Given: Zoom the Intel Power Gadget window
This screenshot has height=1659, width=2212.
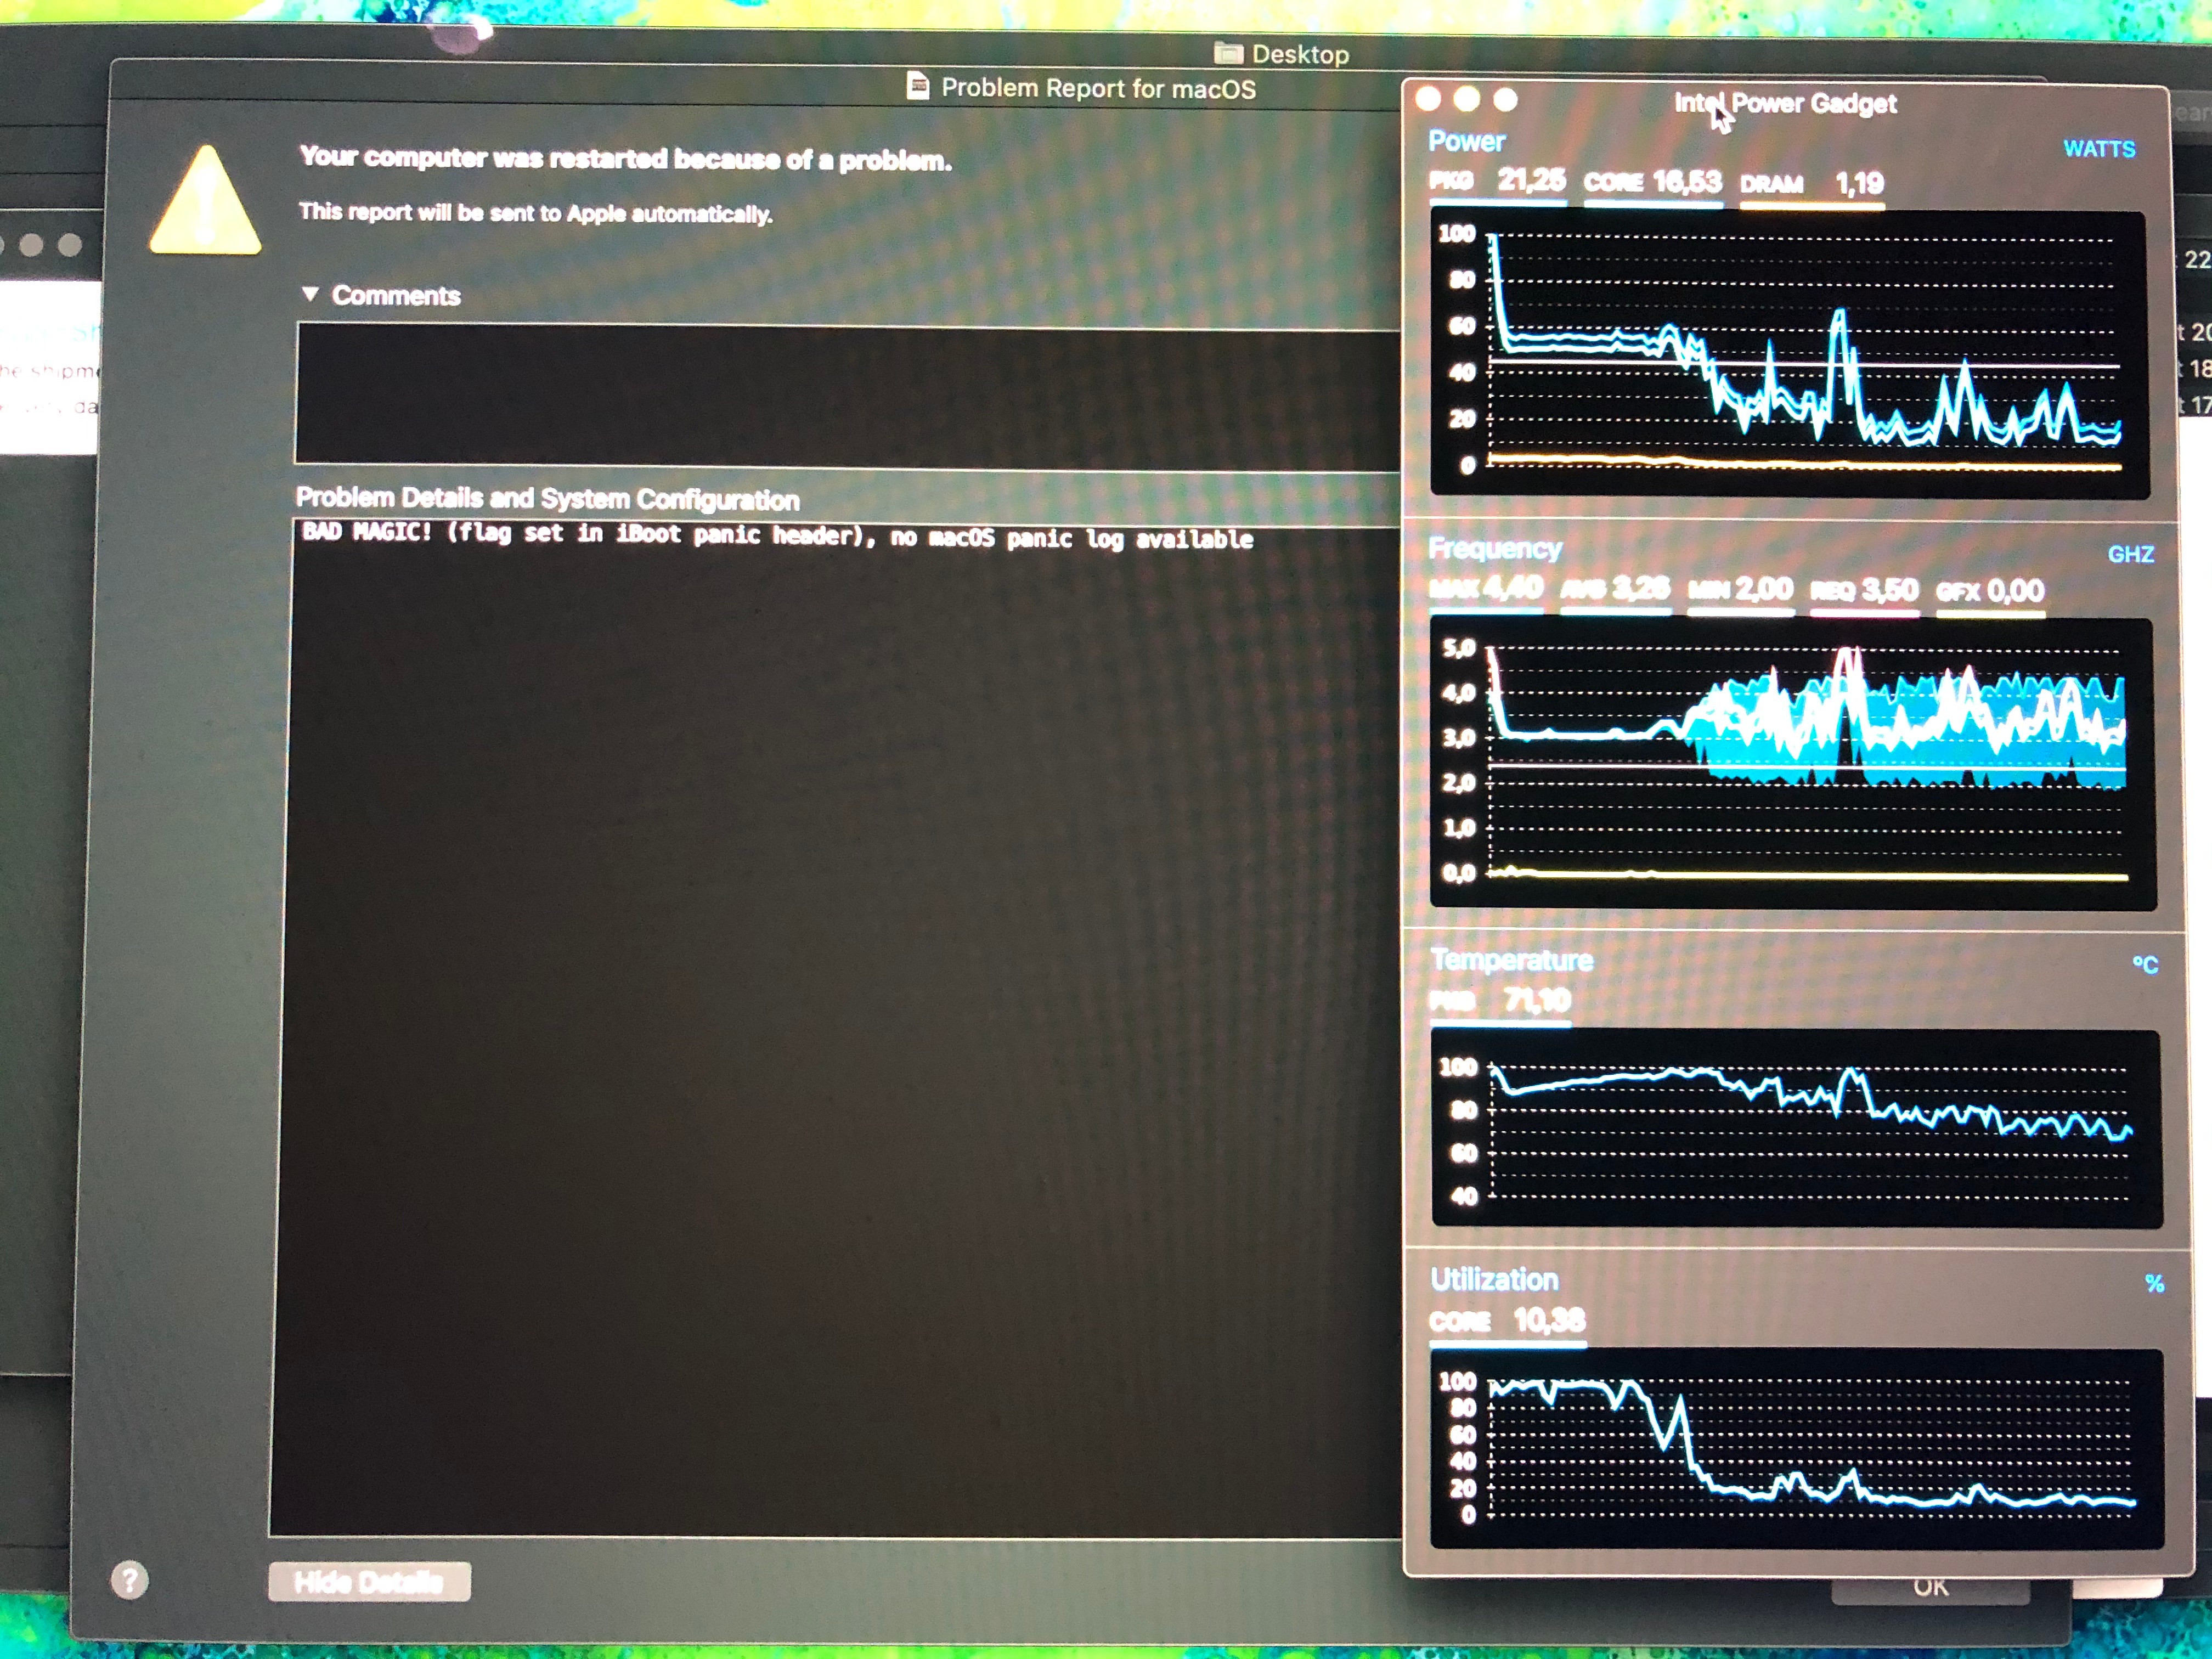Looking at the screenshot, I should pyautogui.click(x=1505, y=100).
